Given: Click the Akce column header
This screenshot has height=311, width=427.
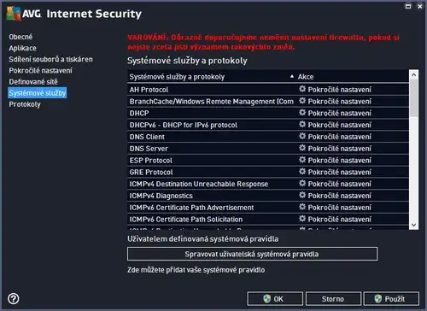Looking at the screenshot, I should tap(306, 77).
